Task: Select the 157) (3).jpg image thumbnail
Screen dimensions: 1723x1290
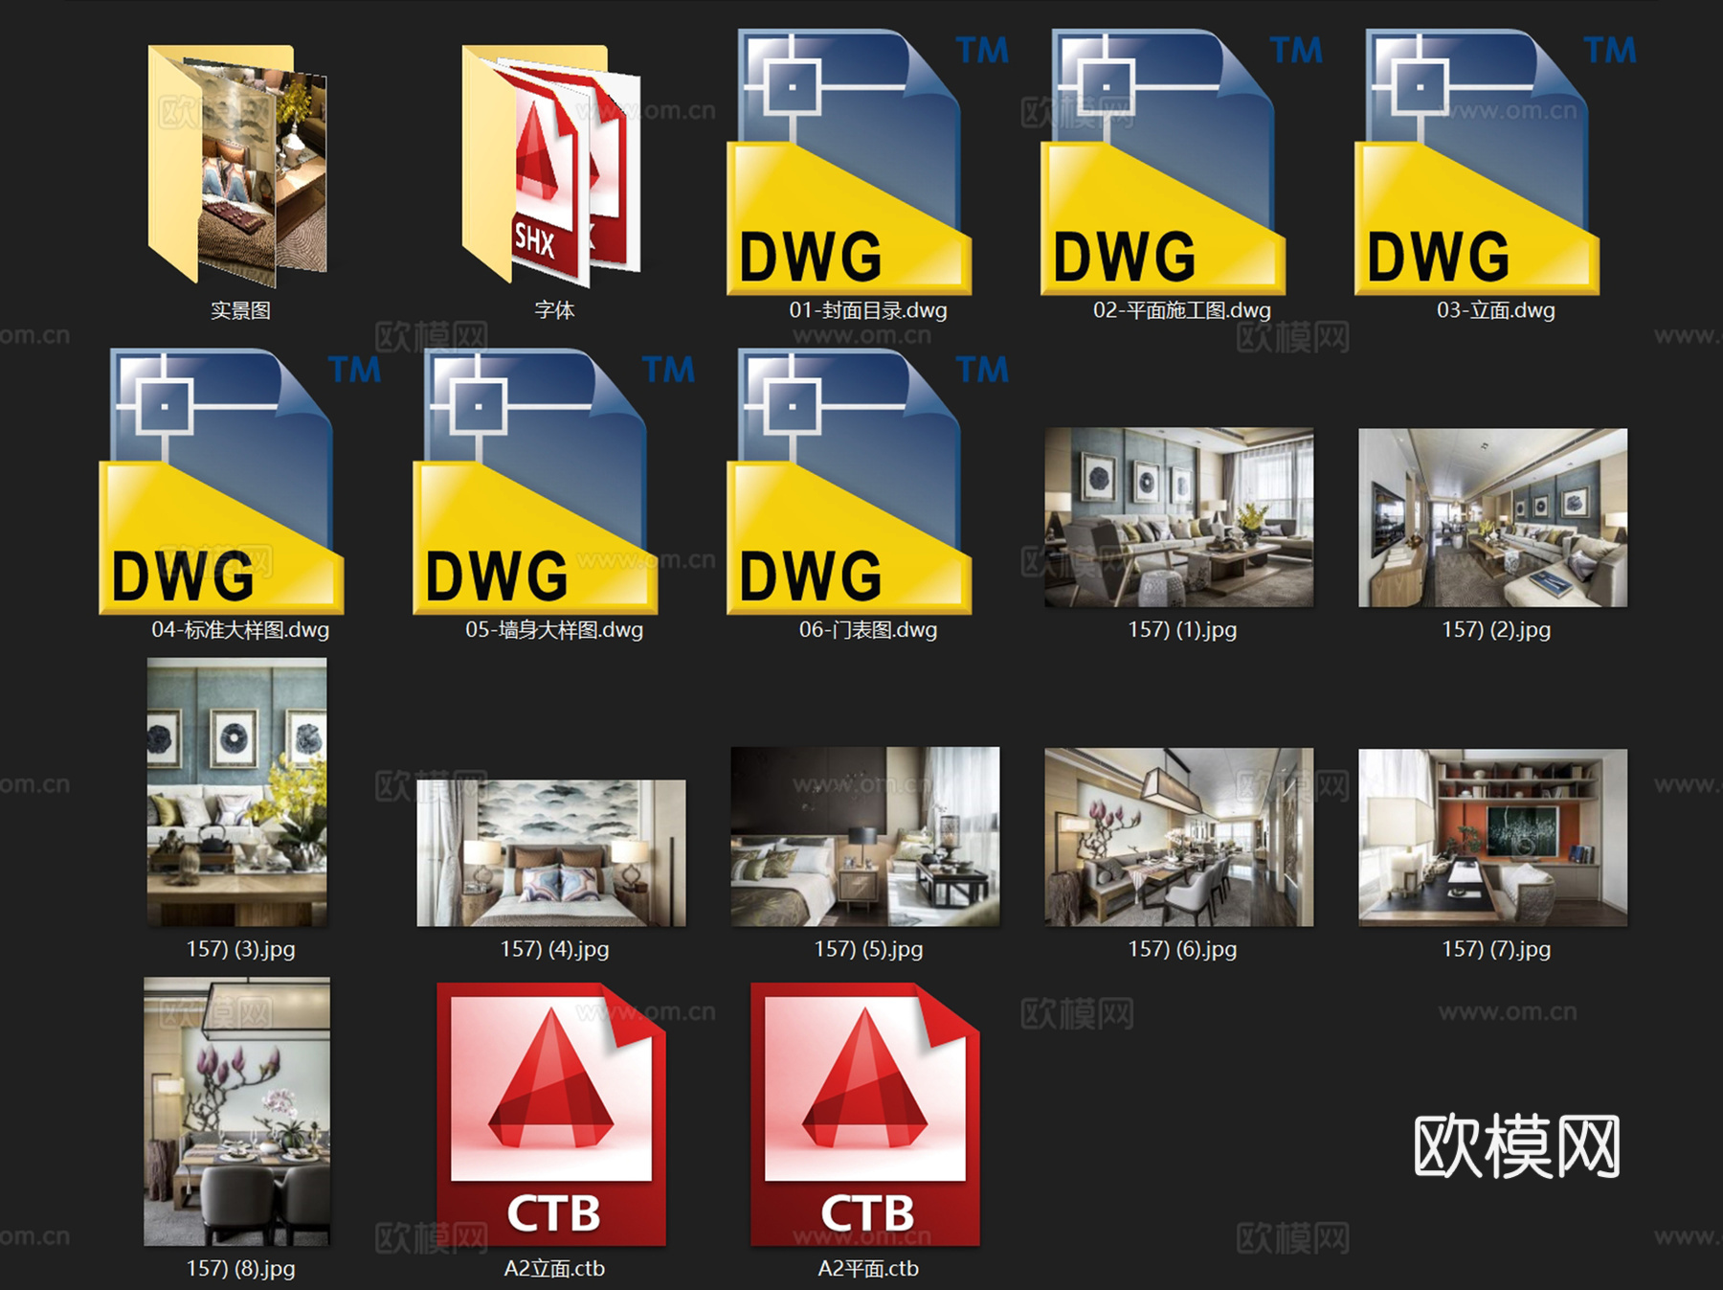Action: coord(237,792)
